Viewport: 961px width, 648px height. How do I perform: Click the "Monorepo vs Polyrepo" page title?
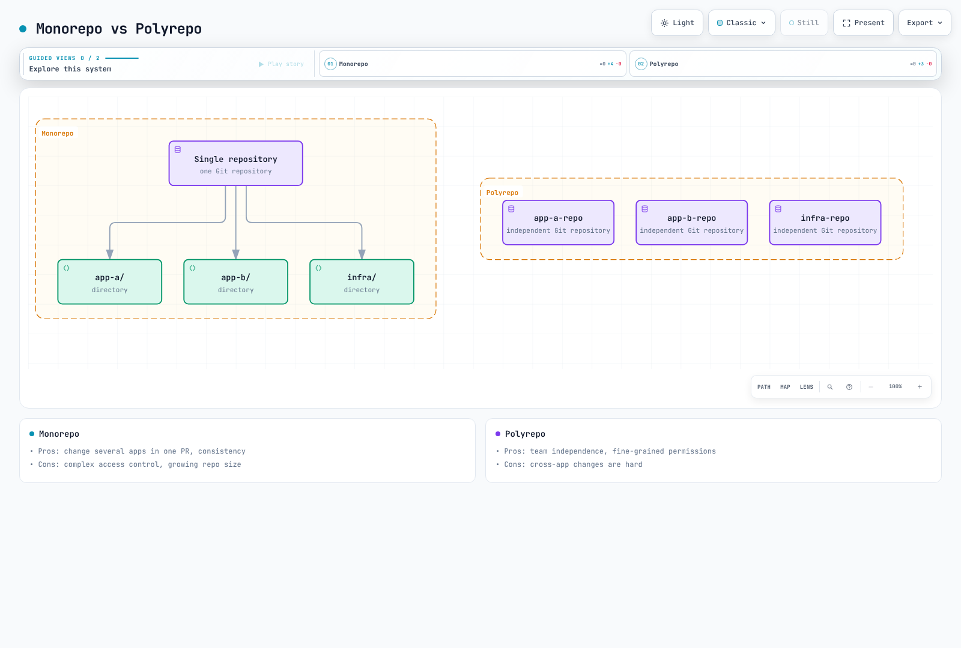point(119,29)
